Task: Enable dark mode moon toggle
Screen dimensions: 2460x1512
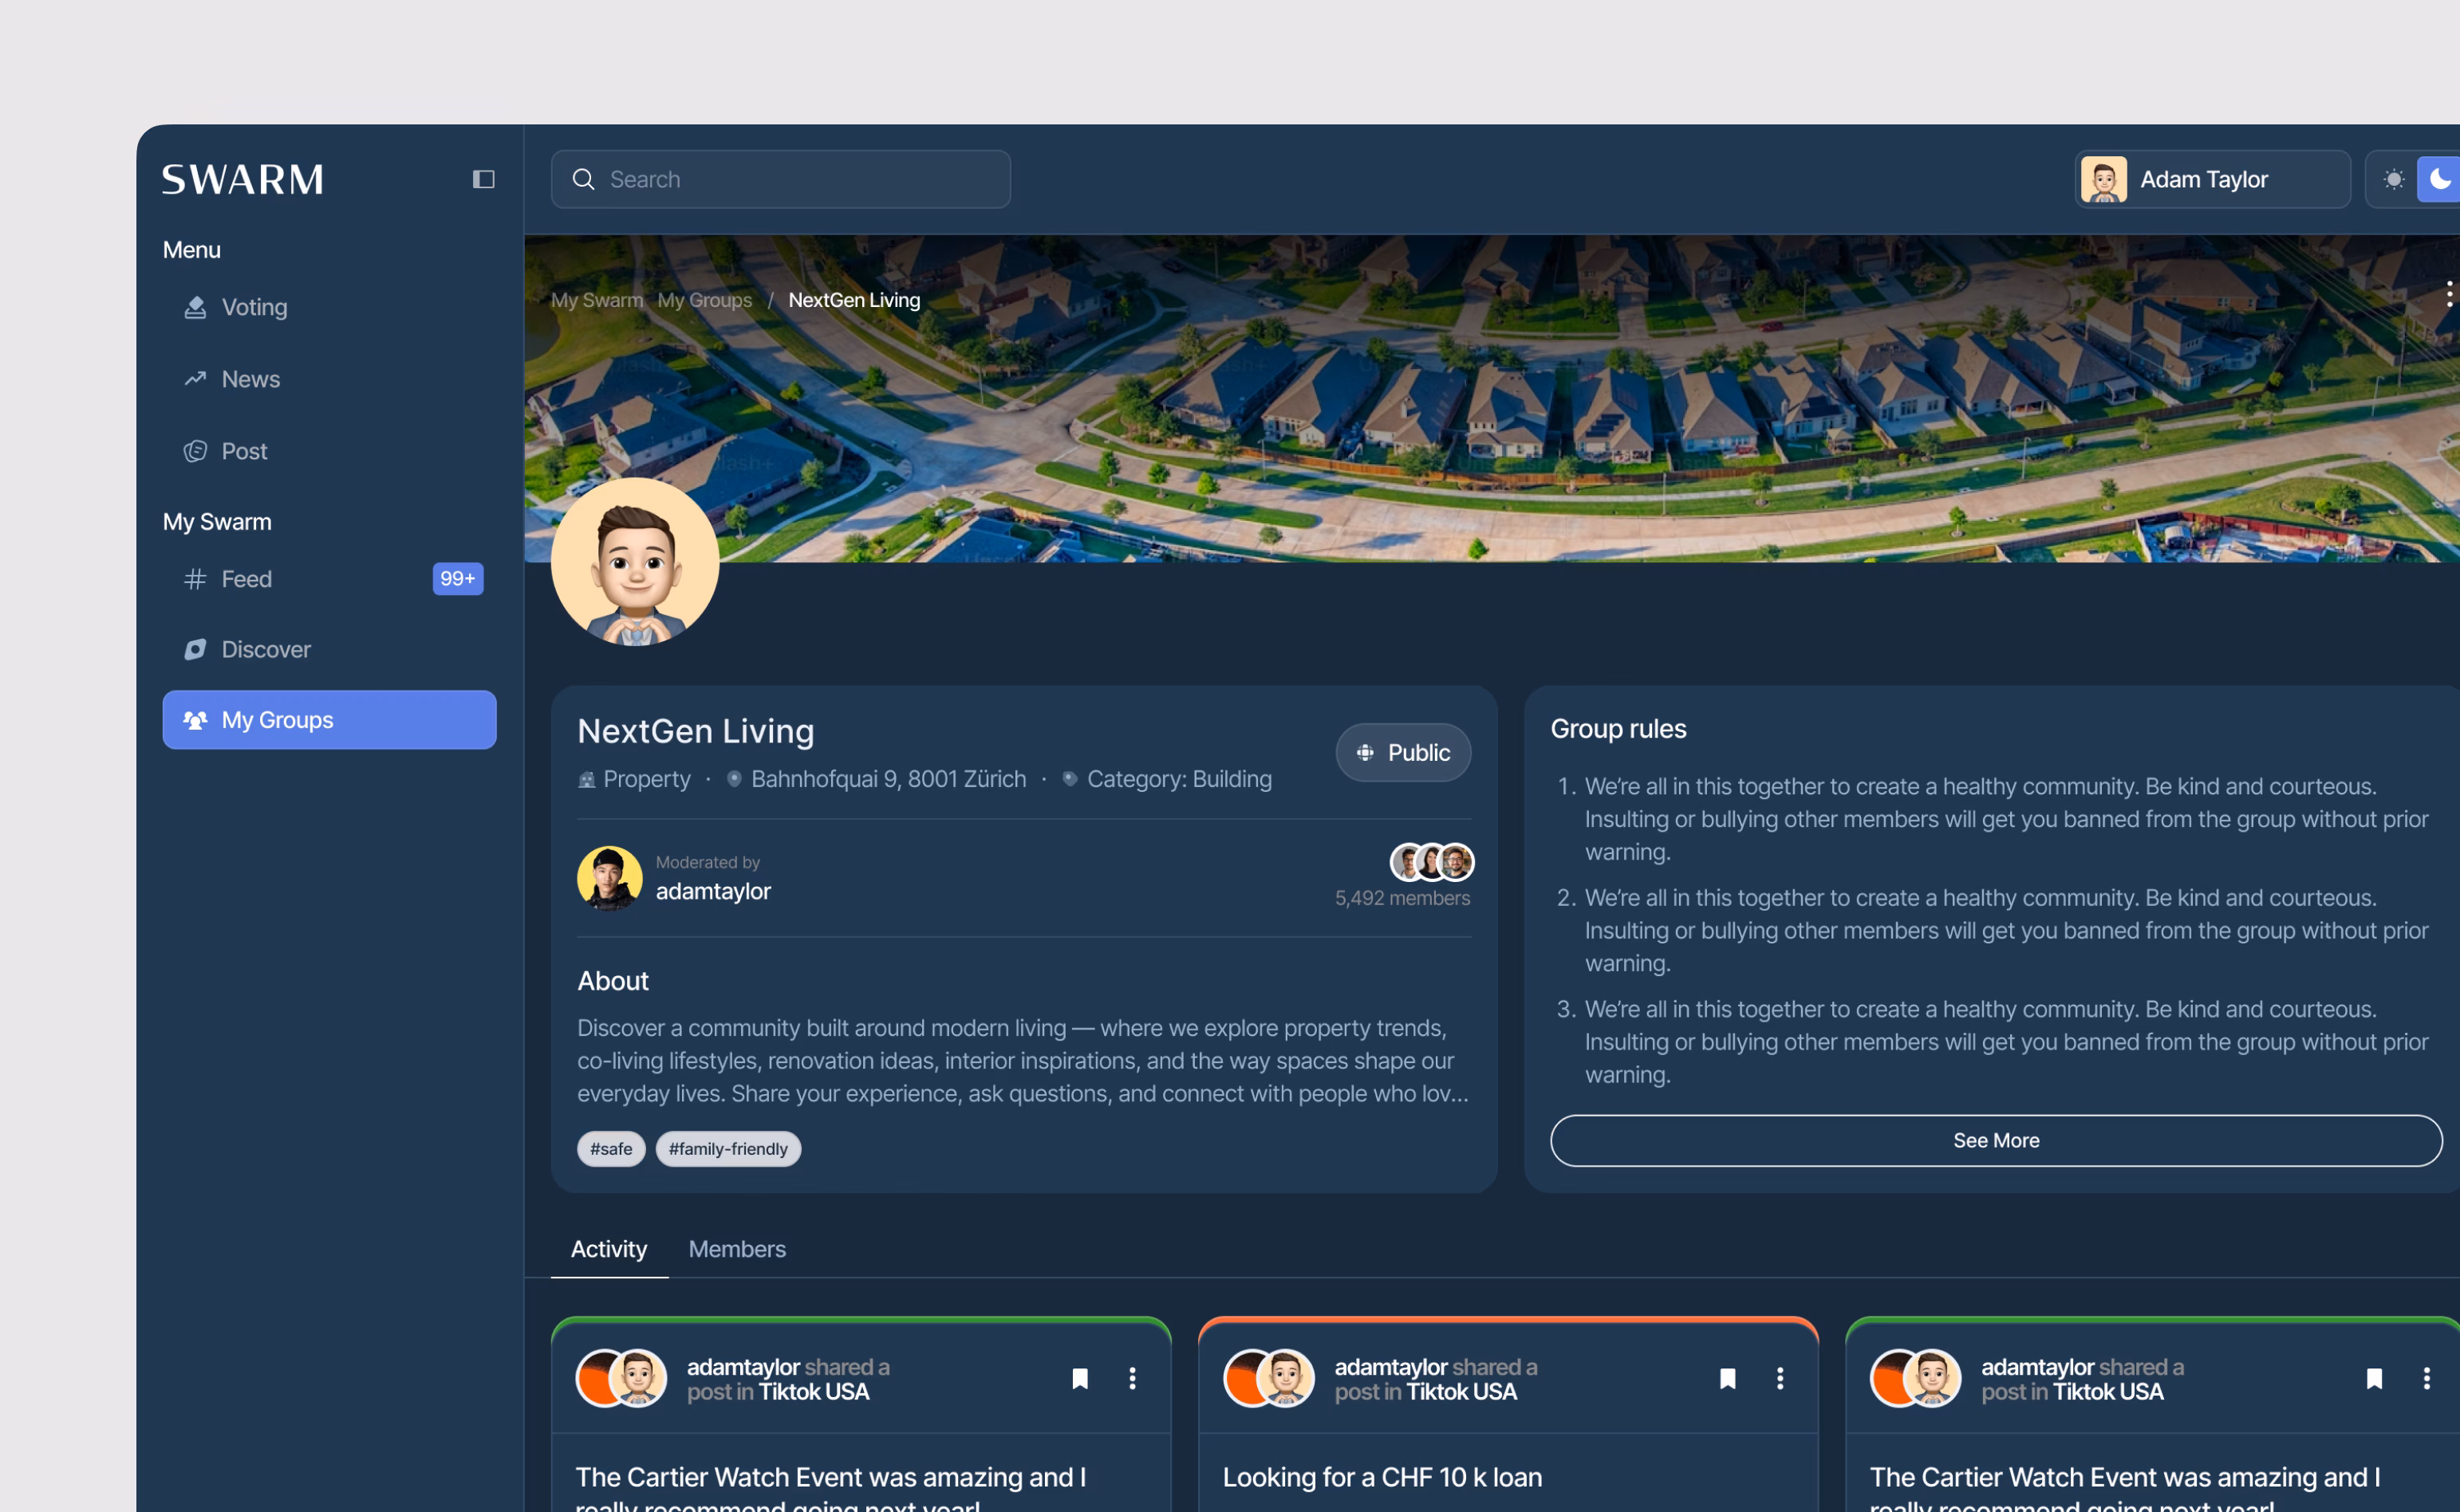Action: [2439, 179]
